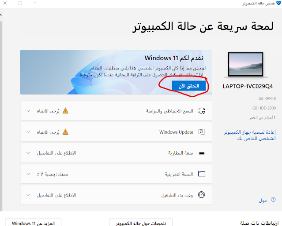Viewport: 282px width, 226px height.
Task: Click the backup and sync icon
Action: pyautogui.click(x=202, y=111)
